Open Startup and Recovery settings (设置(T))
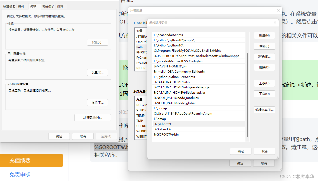This screenshot has height=181, width=318. coord(98,103)
